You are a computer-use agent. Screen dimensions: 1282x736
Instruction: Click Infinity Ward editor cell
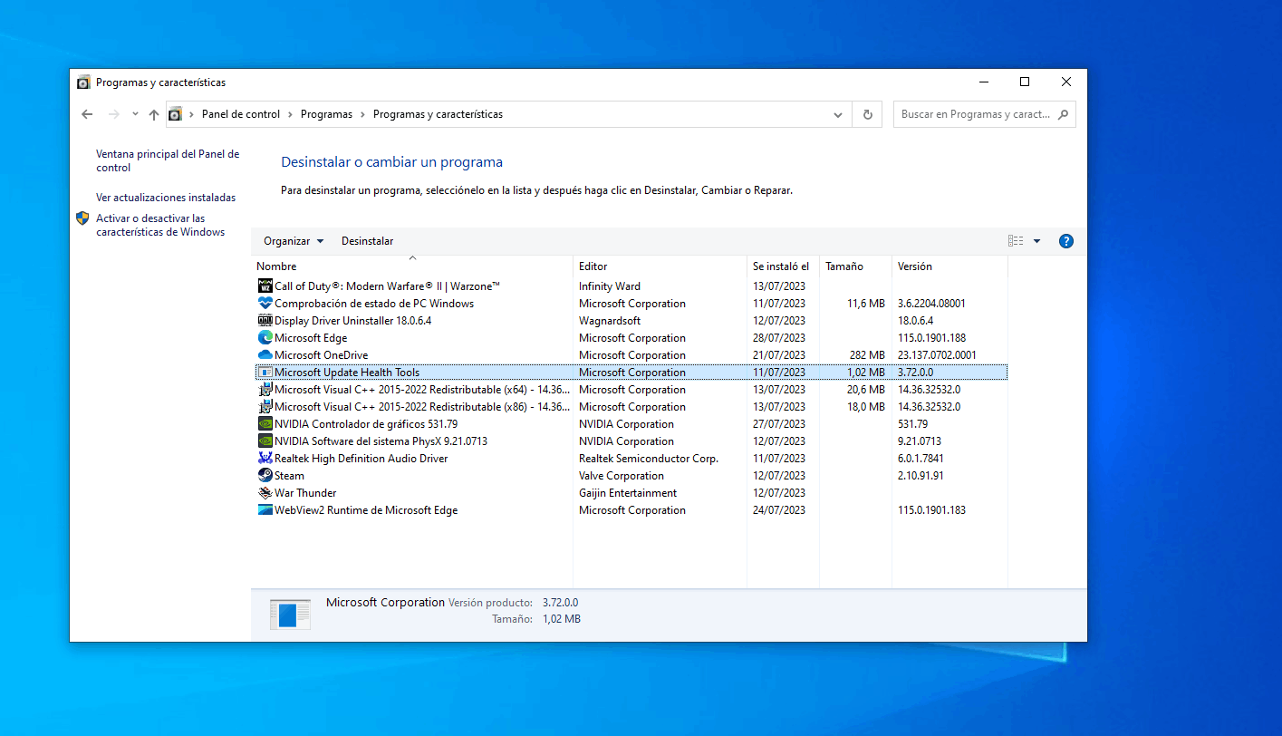point(610,286)
